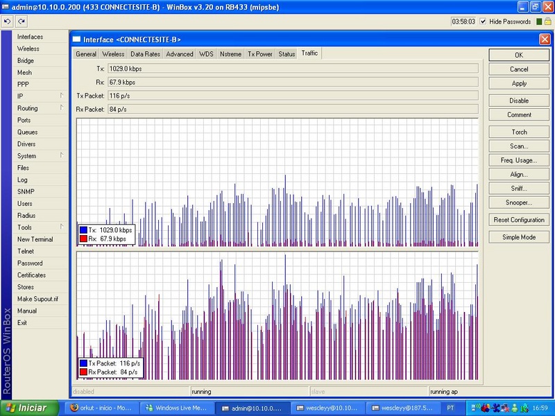The width and height of the screenshot is (555, 416).
Task: Open Windows Live Messenger from taskbar
Action: [x=177, y=408]
